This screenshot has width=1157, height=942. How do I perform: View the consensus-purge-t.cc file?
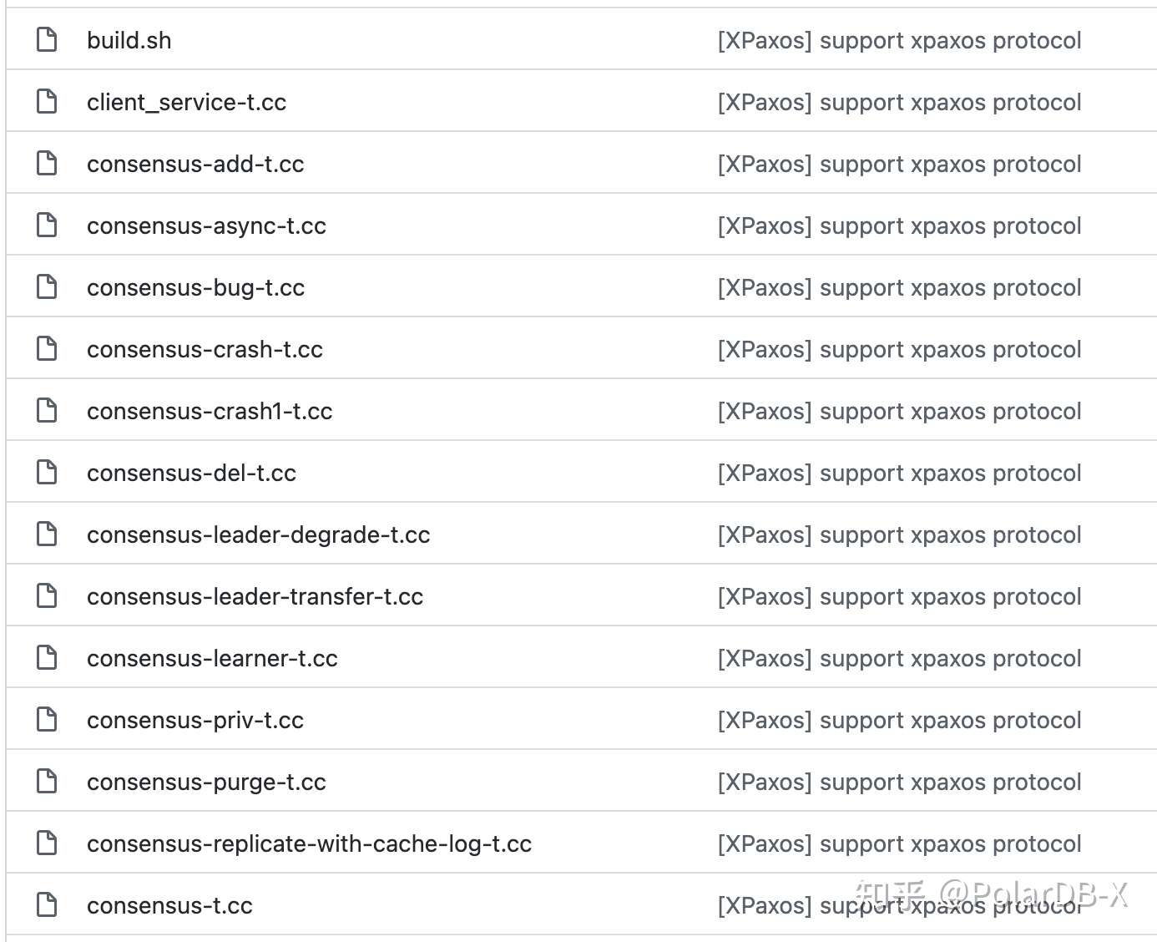(x=206, y=782)
